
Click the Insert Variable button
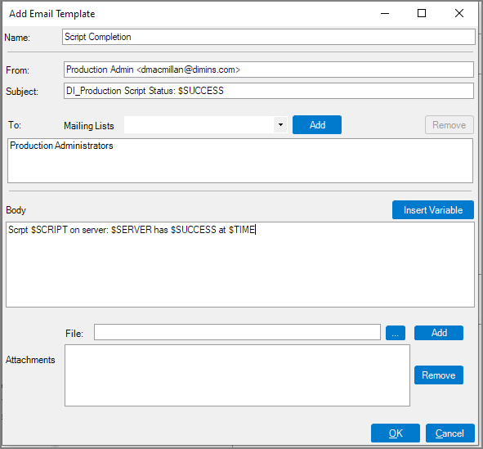(433, 210)
